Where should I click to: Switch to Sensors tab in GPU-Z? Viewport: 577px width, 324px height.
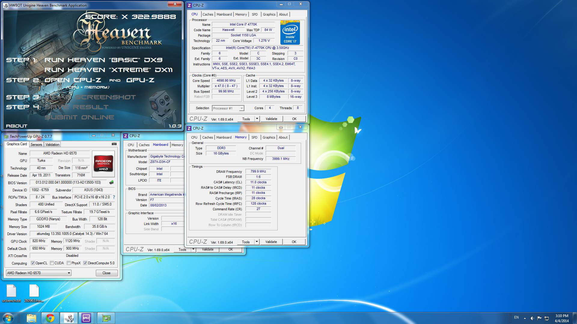click(x=36, y=145)
